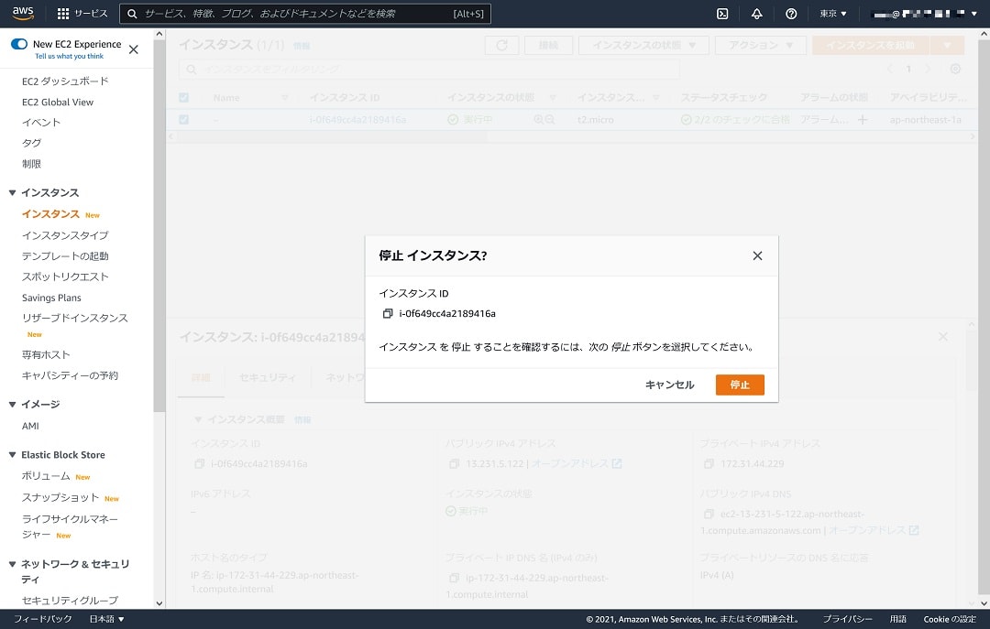Open Savings Plans in sidebar

click(x=51, y=298)
